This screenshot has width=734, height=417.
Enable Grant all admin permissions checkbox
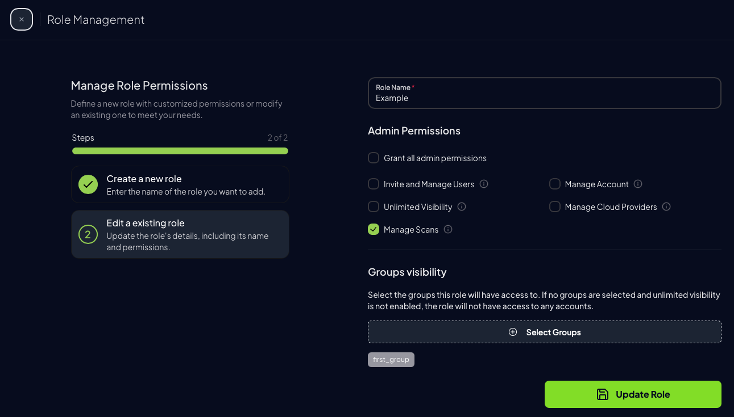click(x=374, y=158)
